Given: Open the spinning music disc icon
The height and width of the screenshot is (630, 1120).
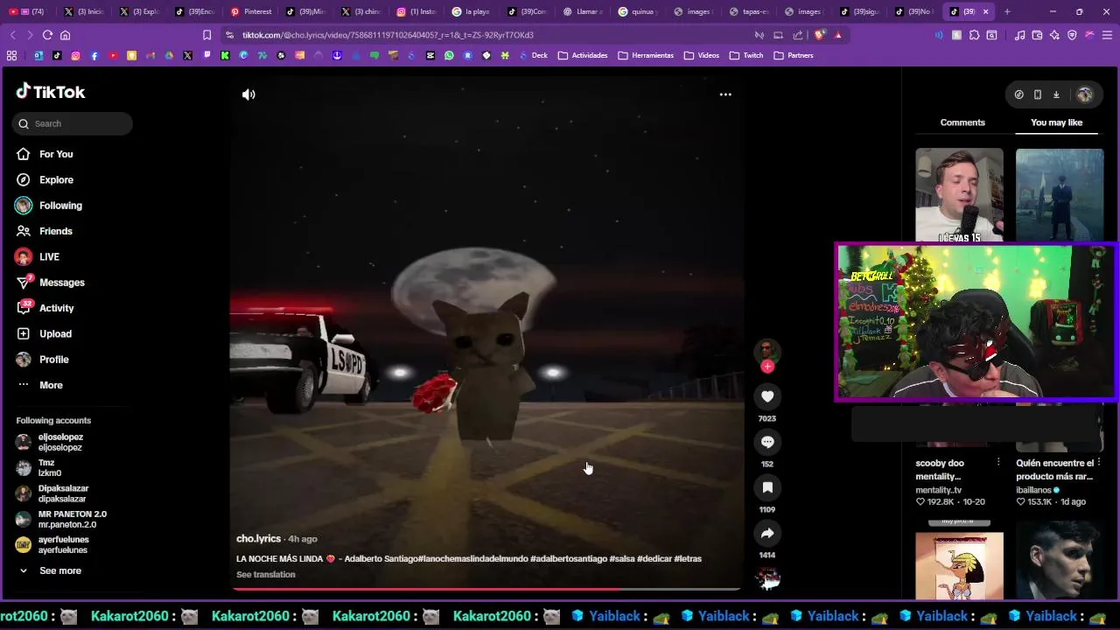Looking at the screenshot, I should coord(767,578).
